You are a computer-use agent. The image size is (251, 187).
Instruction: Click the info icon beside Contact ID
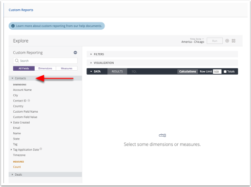29,101
